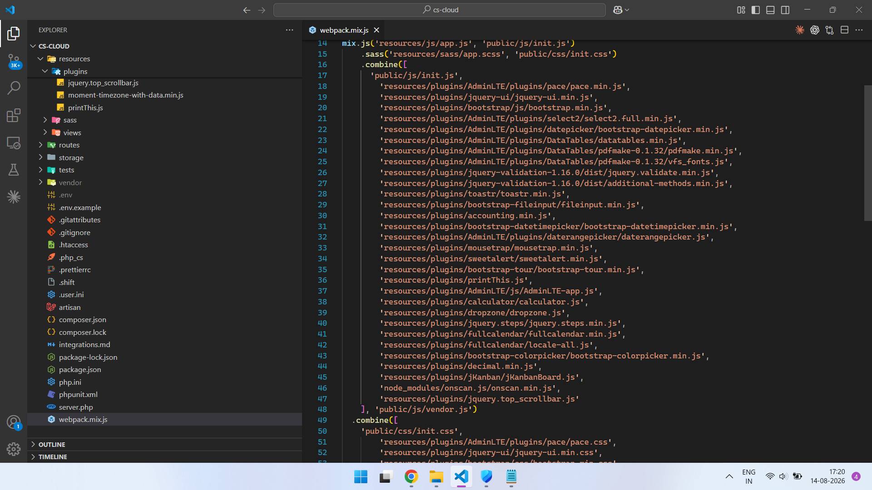The image size is (872, 490).
Task: Open the Remote Explorer view
Action: [14, 143]
